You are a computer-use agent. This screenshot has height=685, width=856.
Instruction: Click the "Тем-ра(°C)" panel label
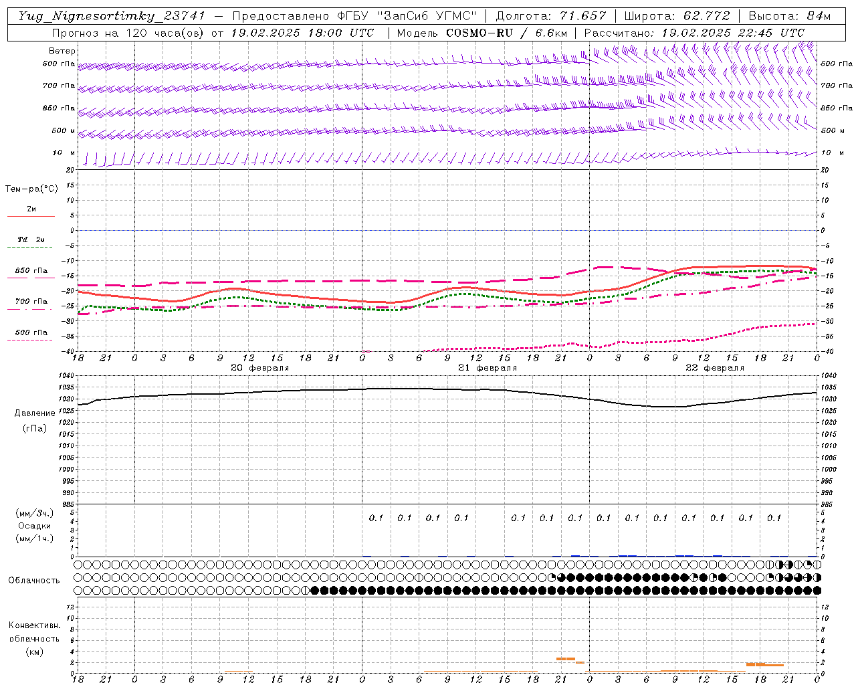click(x=31, y=189)
